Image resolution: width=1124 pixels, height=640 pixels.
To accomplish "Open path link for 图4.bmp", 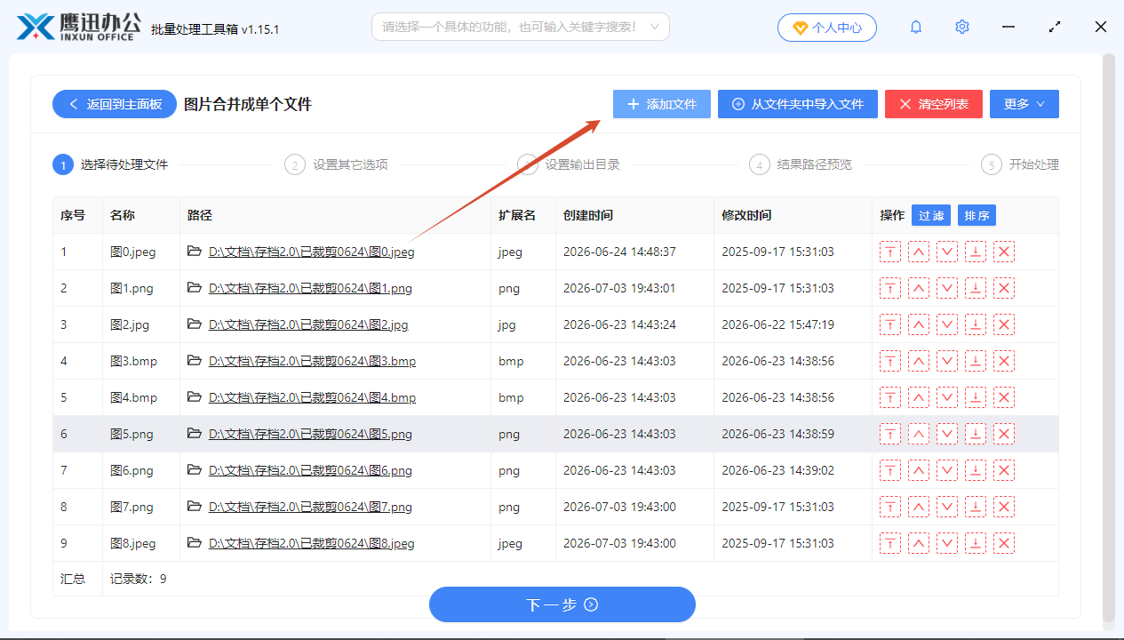I will coord(312,397).
